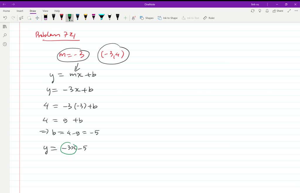This screenshot has height=193, width=300.
Task: Show Notebooks list in sidebar
Action: [x=4, y=26]
